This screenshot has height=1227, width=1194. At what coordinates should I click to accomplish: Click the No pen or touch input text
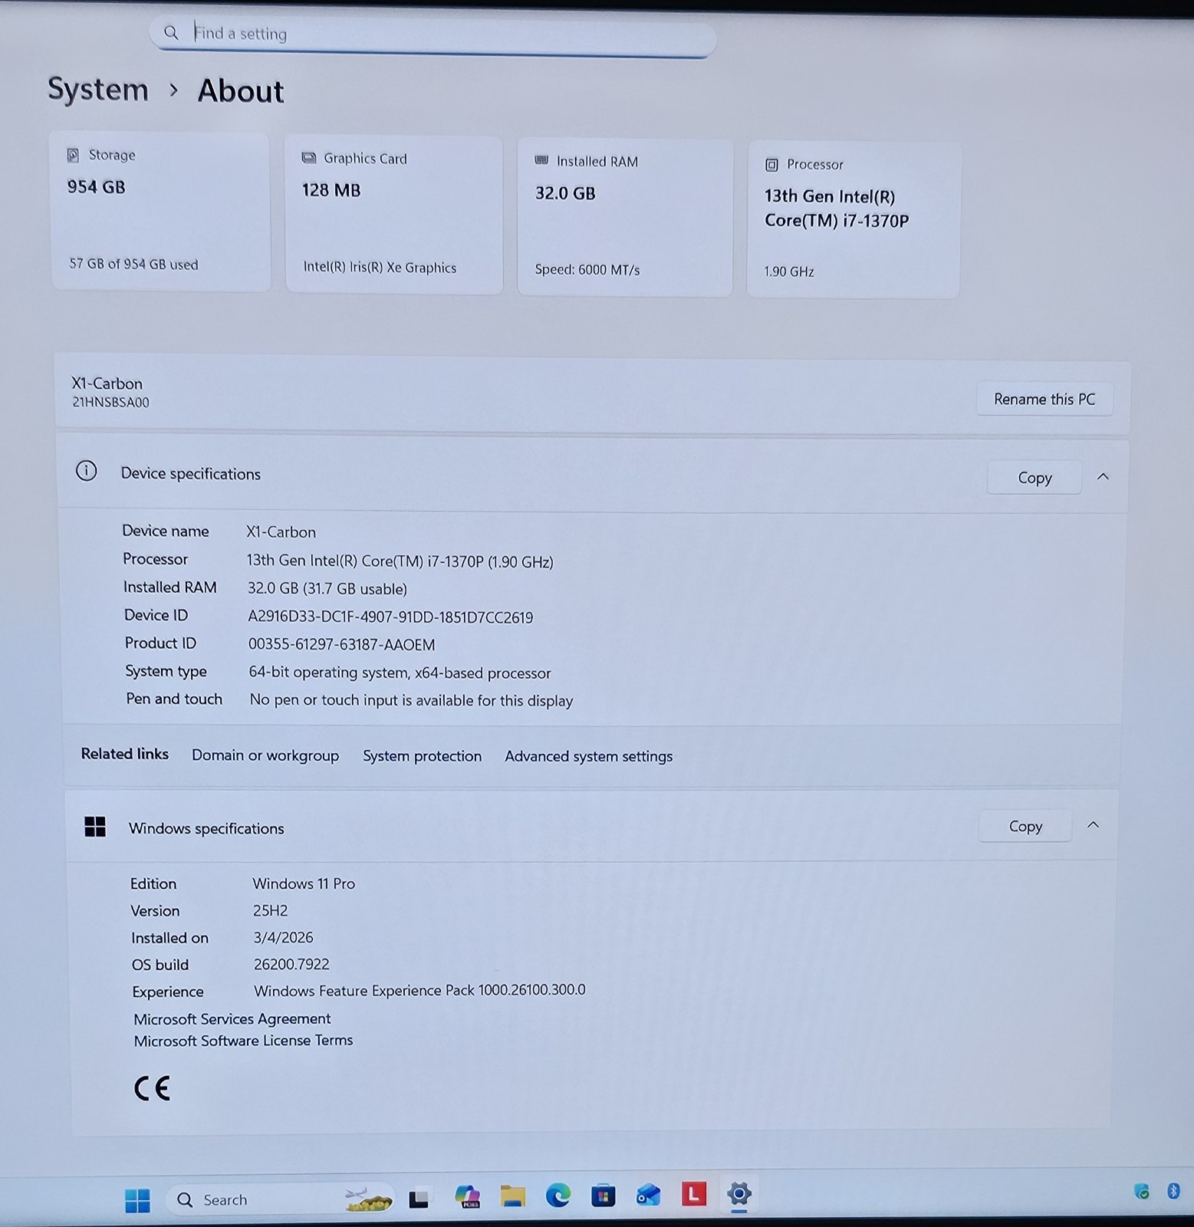coord(411,700)
